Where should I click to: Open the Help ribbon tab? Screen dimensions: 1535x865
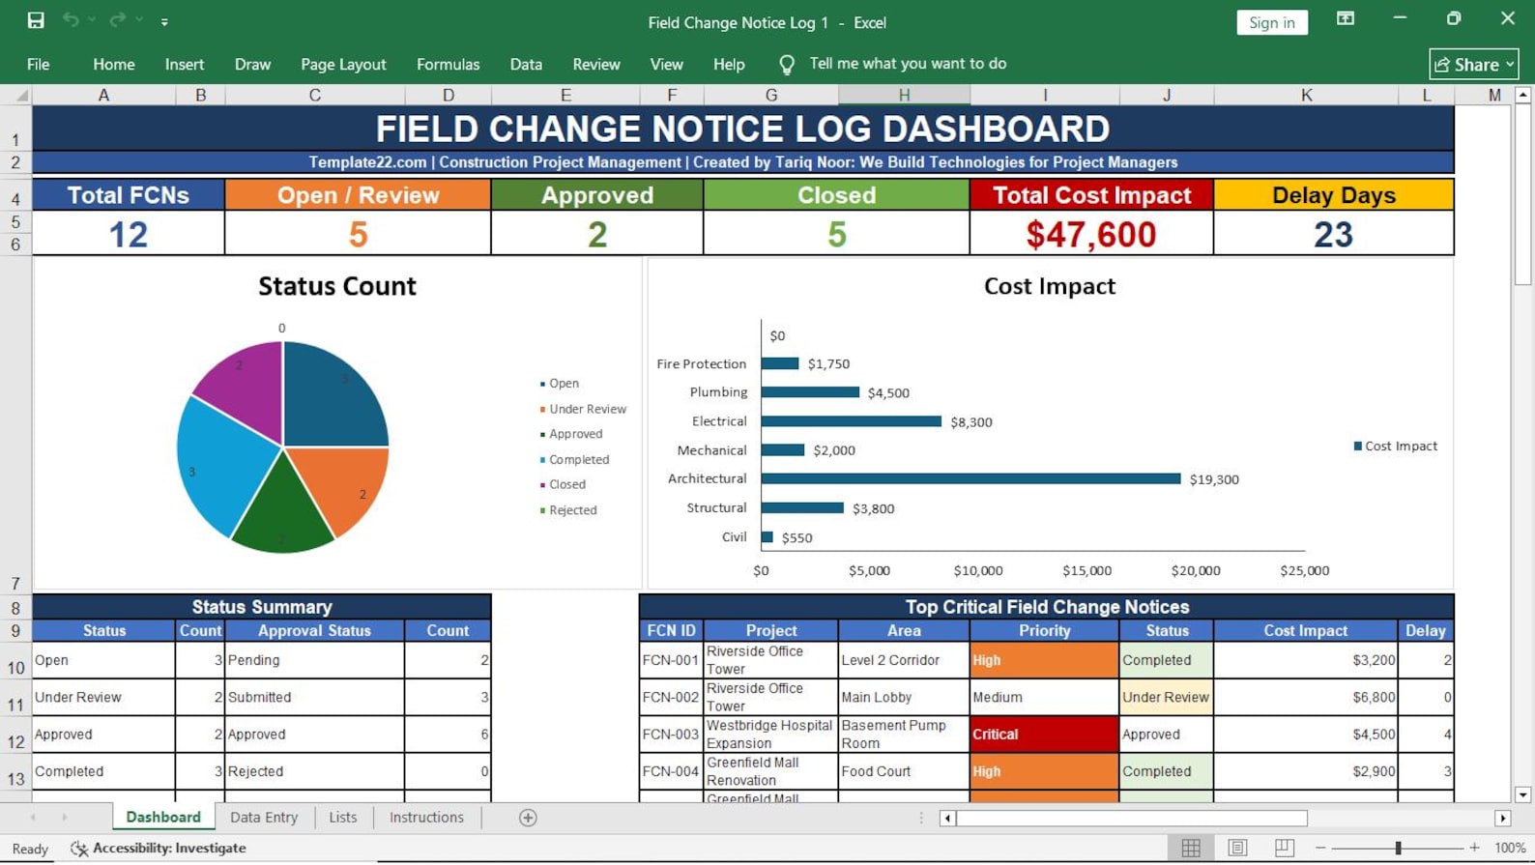(729, 65)
